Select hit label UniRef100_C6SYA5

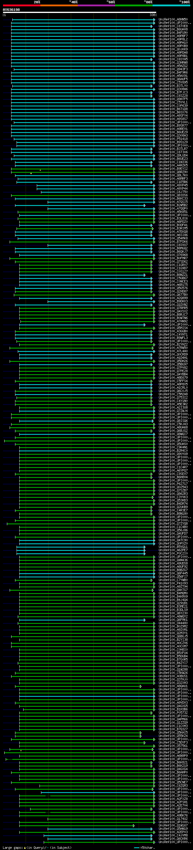pos(173,59)
